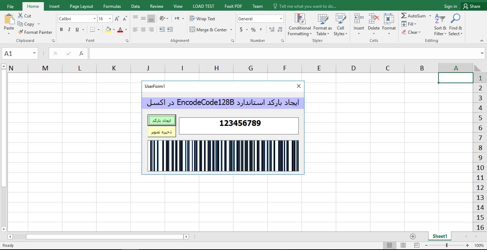Toggle align text right
The height and width of the screenshot is (250, 487).
[x=151, y=30]
